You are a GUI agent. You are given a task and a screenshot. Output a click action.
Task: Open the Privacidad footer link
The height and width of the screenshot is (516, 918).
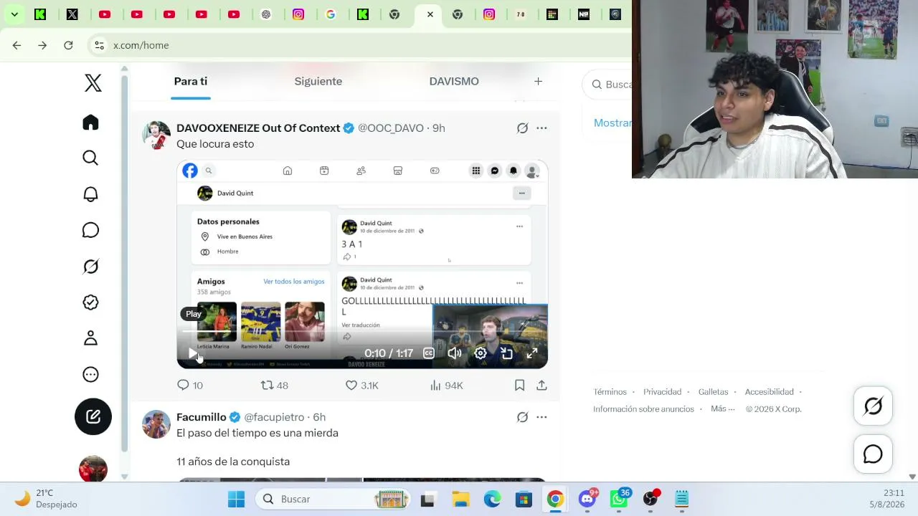click(x=662, y=392)
